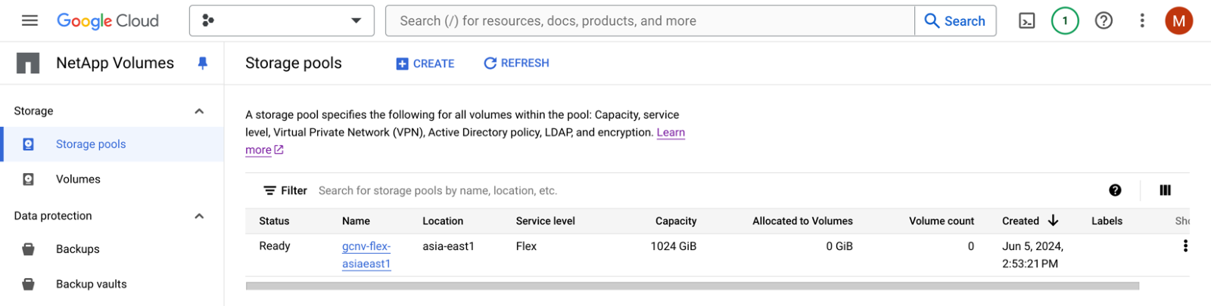Collapse the Storage section
1211x306 pixels.
tap(199, 111)
